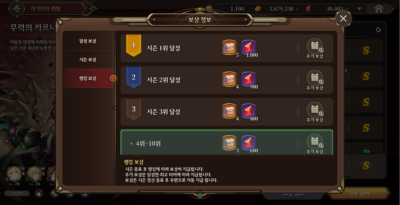The width and height of the screenshot is (400, 205).
Task: Add gold with plus beside 5,879,538
Action: coord(297,9)
